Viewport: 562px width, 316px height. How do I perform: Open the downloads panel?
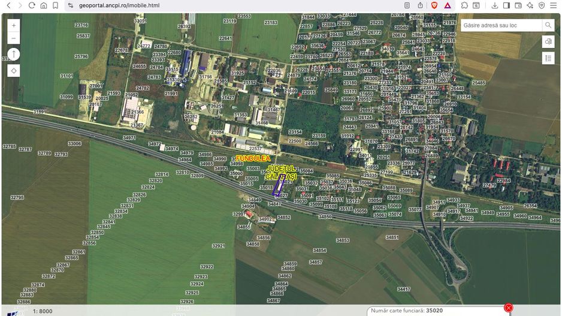coord(495,5)
